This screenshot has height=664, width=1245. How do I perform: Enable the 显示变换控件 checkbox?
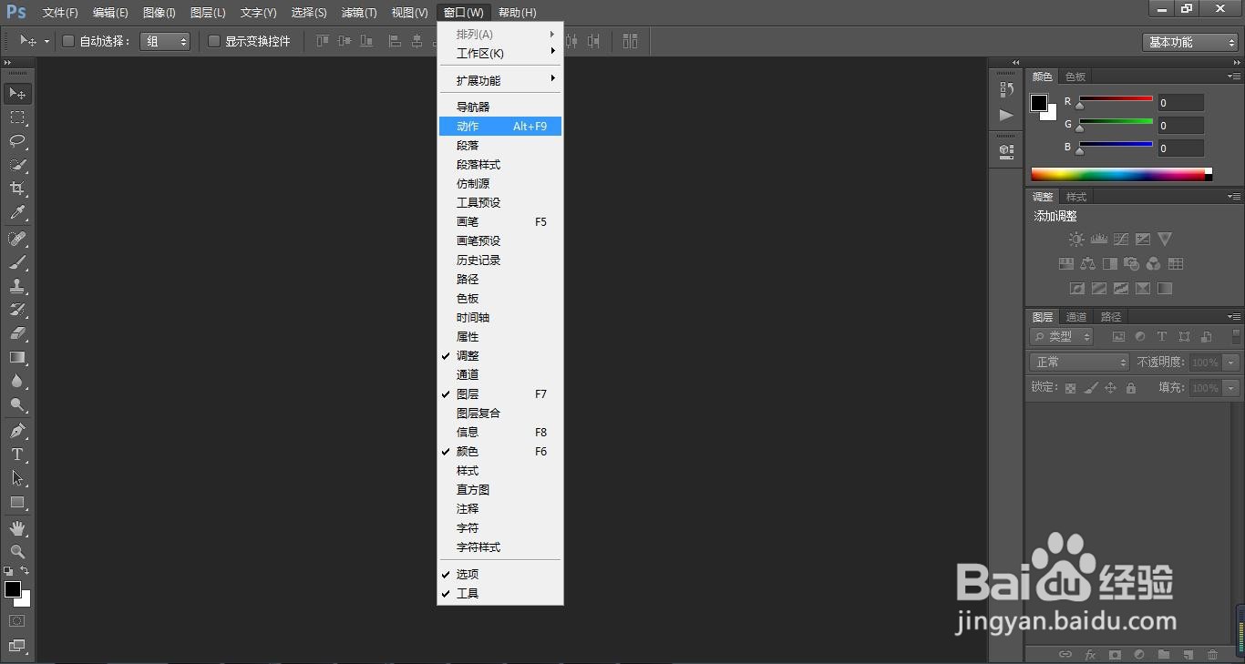coord(215,40)
